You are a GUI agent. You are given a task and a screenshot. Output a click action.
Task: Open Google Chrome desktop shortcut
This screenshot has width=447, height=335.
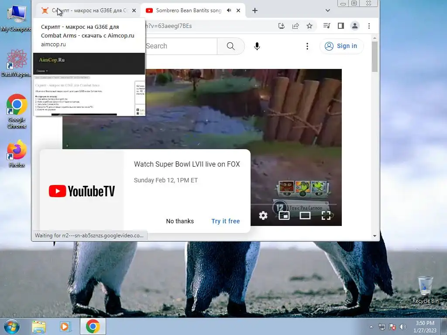[17, 111]
